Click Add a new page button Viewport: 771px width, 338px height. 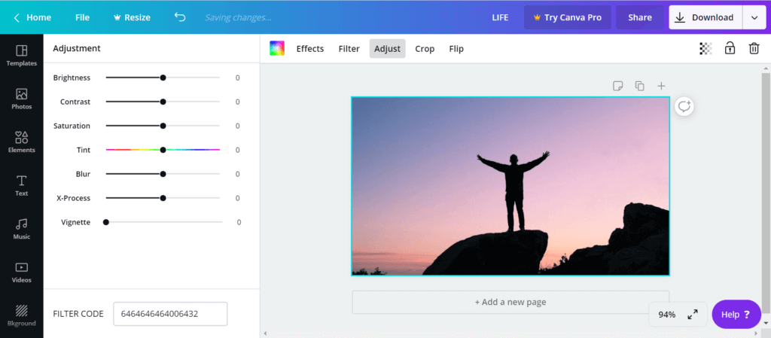[510, 302]
